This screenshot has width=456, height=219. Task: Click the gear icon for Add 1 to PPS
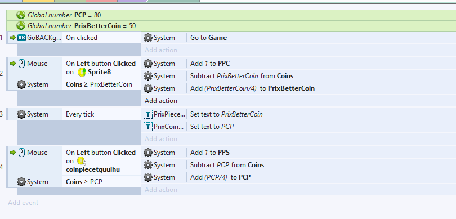click(x=148, y=153)
